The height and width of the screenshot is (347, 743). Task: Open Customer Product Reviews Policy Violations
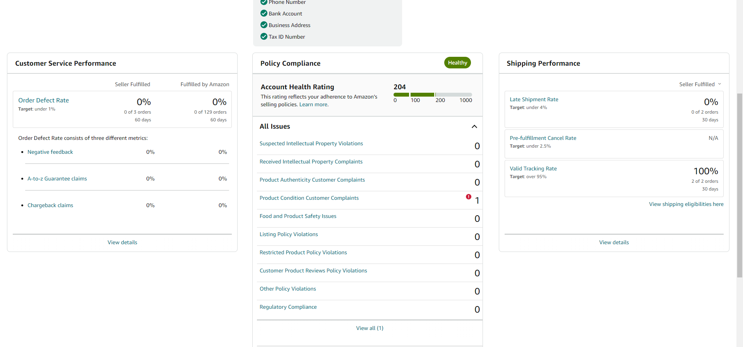(313, 270)
